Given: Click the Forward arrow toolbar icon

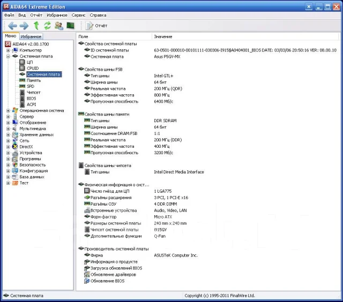Looking at the screenshot, I should pyautogui.click(x=24, y=26).
